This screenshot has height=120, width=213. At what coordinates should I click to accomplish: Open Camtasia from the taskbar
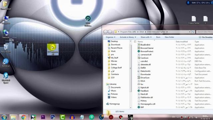click(62, 117)
